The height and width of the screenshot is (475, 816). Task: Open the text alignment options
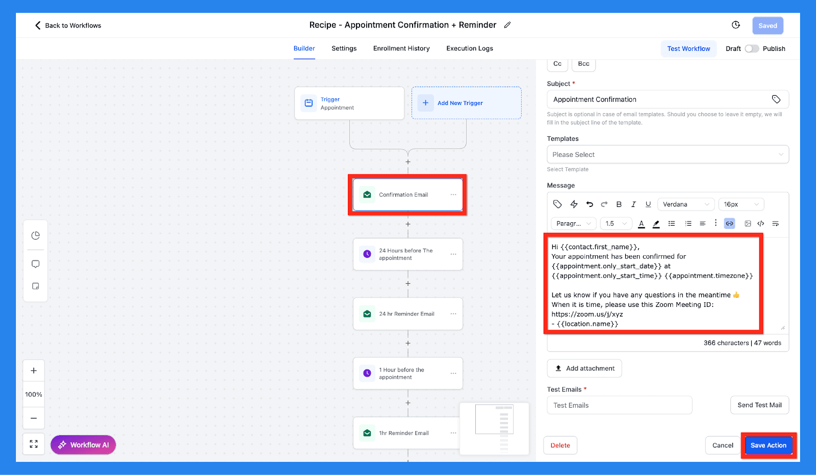(703, 224)
